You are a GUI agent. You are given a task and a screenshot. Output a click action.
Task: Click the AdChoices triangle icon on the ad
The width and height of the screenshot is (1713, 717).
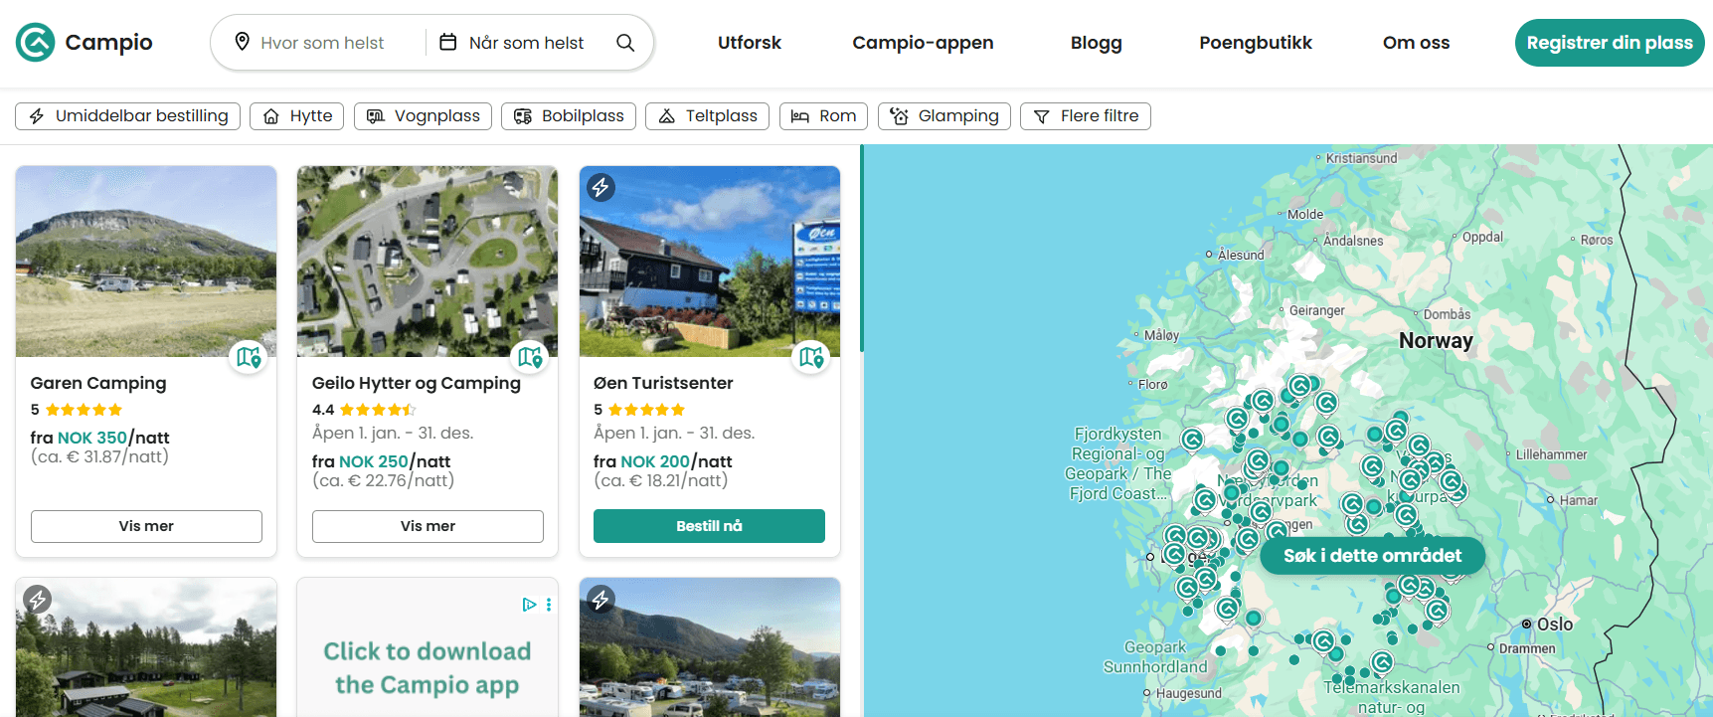(x=530, y=605)
